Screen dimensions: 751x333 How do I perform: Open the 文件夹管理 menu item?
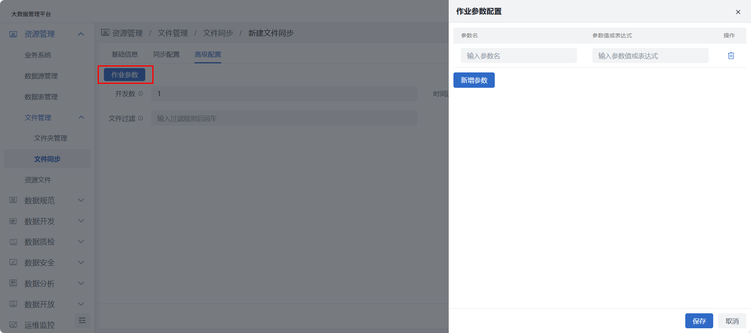50,138
